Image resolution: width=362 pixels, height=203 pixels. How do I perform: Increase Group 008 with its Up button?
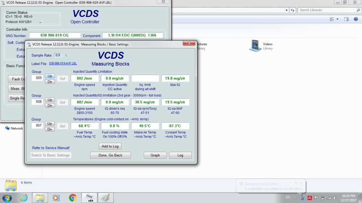(x=50, y=100)
